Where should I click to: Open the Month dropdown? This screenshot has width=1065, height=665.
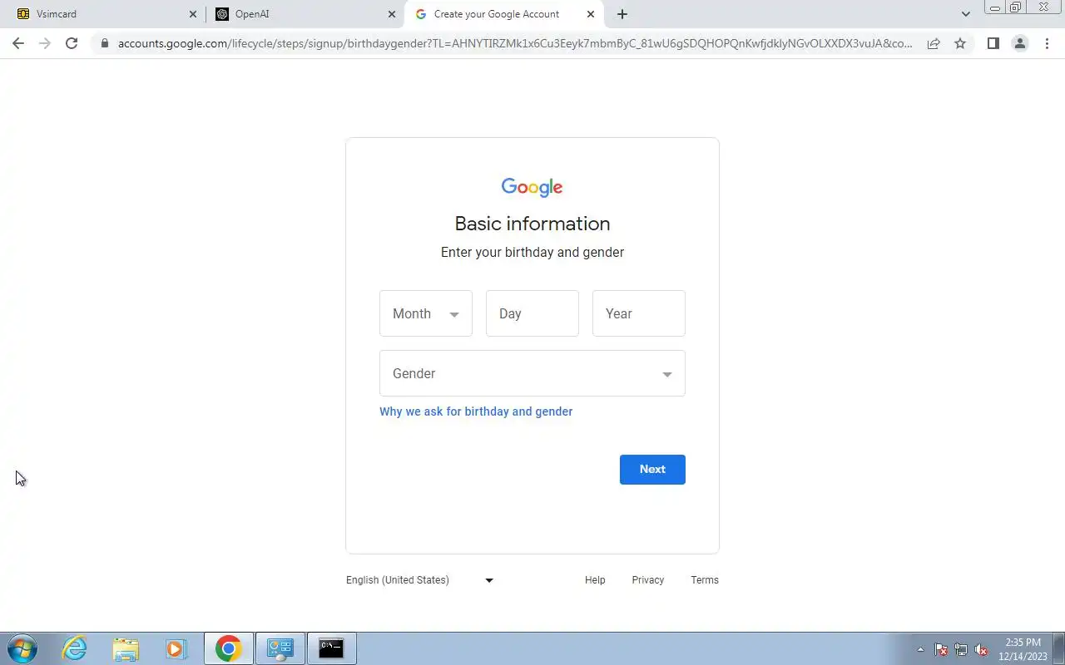426,313
